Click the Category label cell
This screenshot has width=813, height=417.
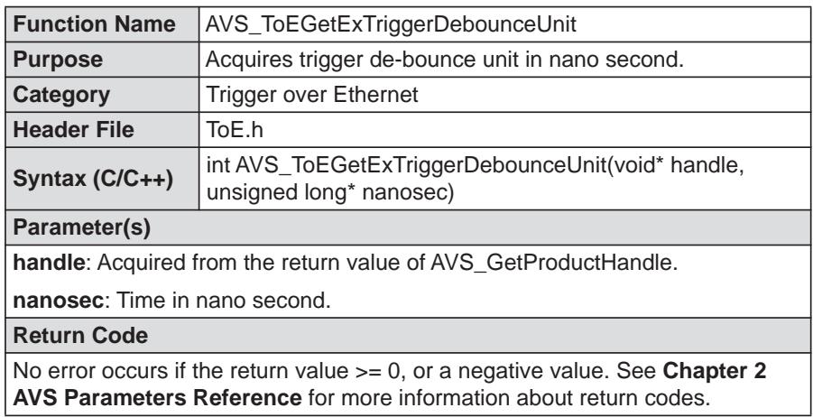coord(102,95)
